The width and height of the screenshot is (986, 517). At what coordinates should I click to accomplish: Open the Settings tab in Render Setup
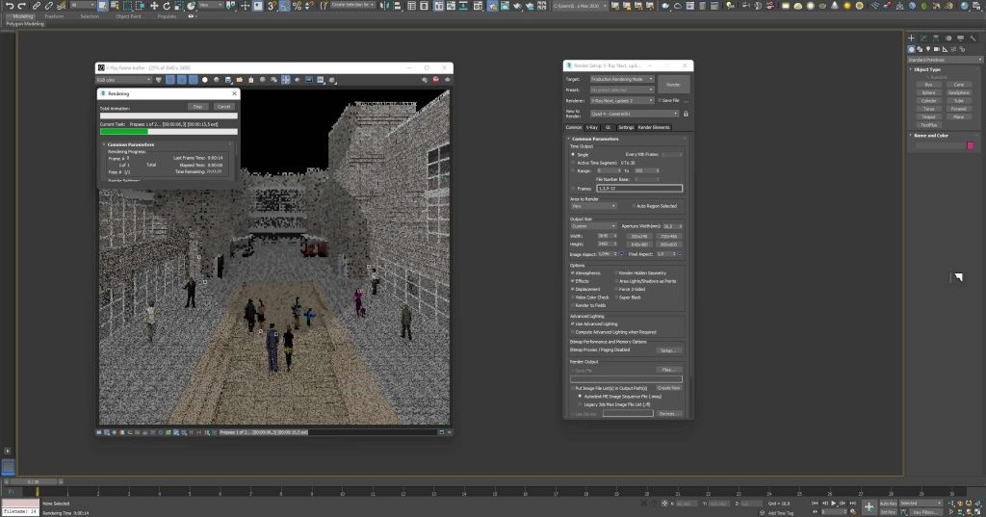coord(626,127)
